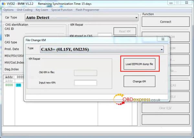Click the Read KM button
The height and width of the screenshot is (138, 194).
(125, 31)
